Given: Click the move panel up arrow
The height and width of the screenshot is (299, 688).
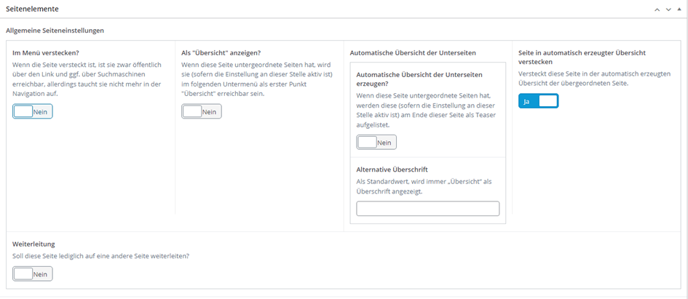Looking at the screenshot, I should tap(657, 9).
